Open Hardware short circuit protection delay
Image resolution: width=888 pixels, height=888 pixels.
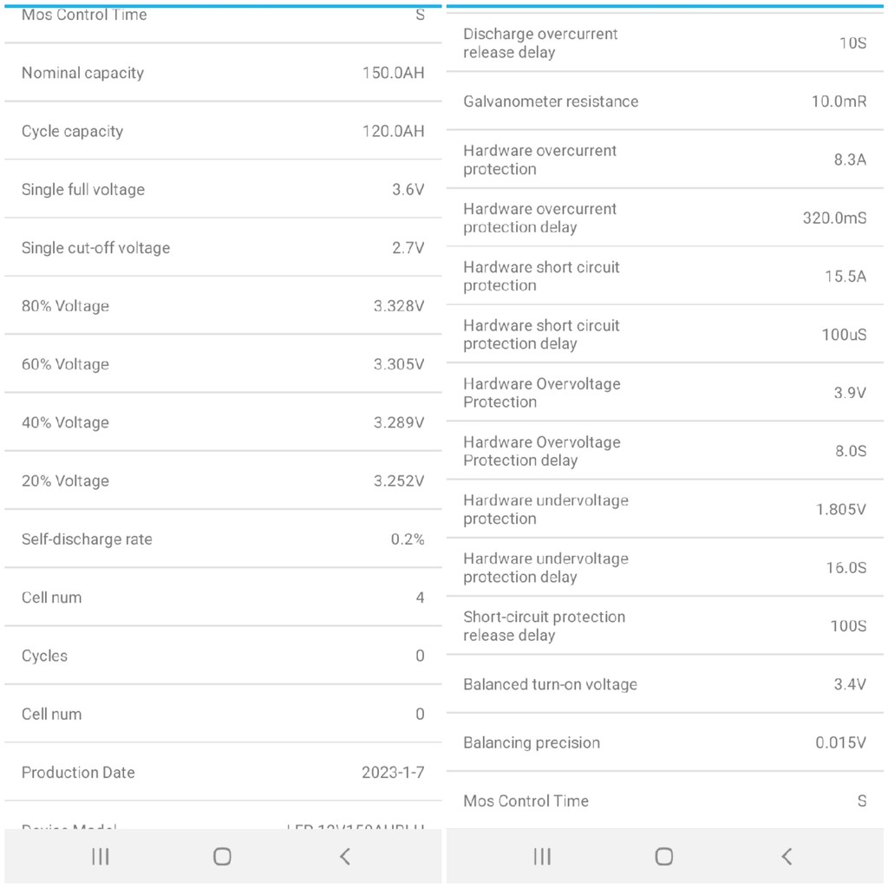[665, 335]
